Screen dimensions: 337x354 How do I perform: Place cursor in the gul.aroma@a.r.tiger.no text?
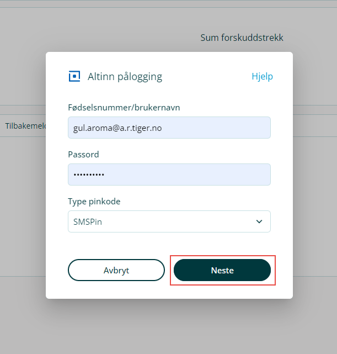(117, 128)
